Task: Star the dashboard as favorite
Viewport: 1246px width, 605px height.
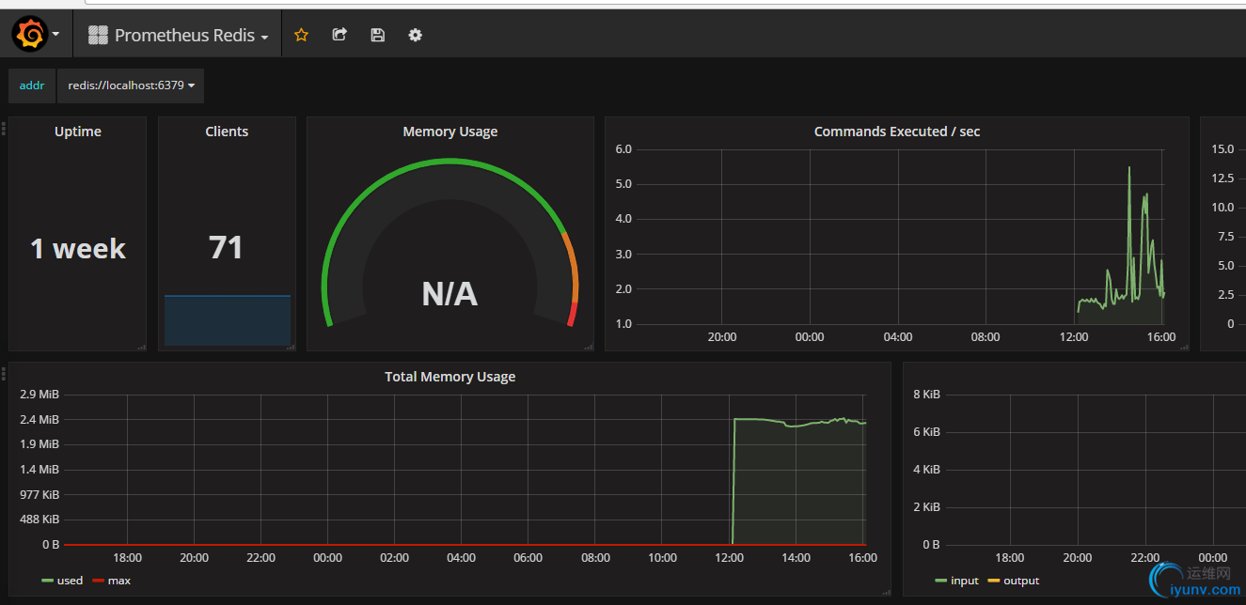Action: point(301,35)
